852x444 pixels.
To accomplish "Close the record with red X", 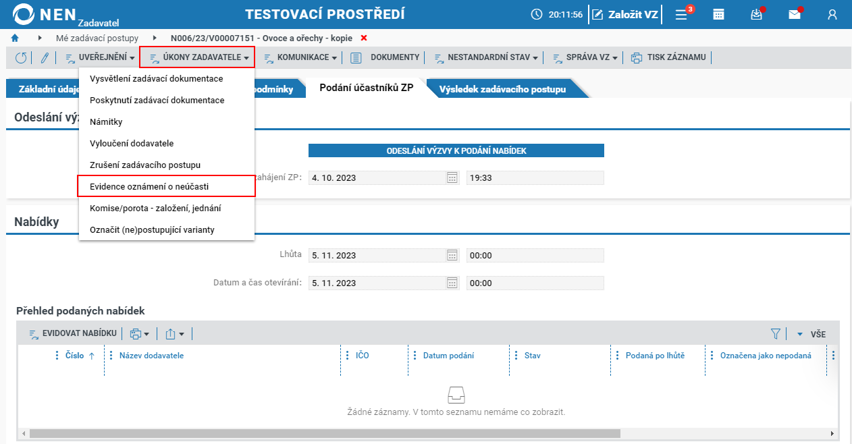I will 365,38.
